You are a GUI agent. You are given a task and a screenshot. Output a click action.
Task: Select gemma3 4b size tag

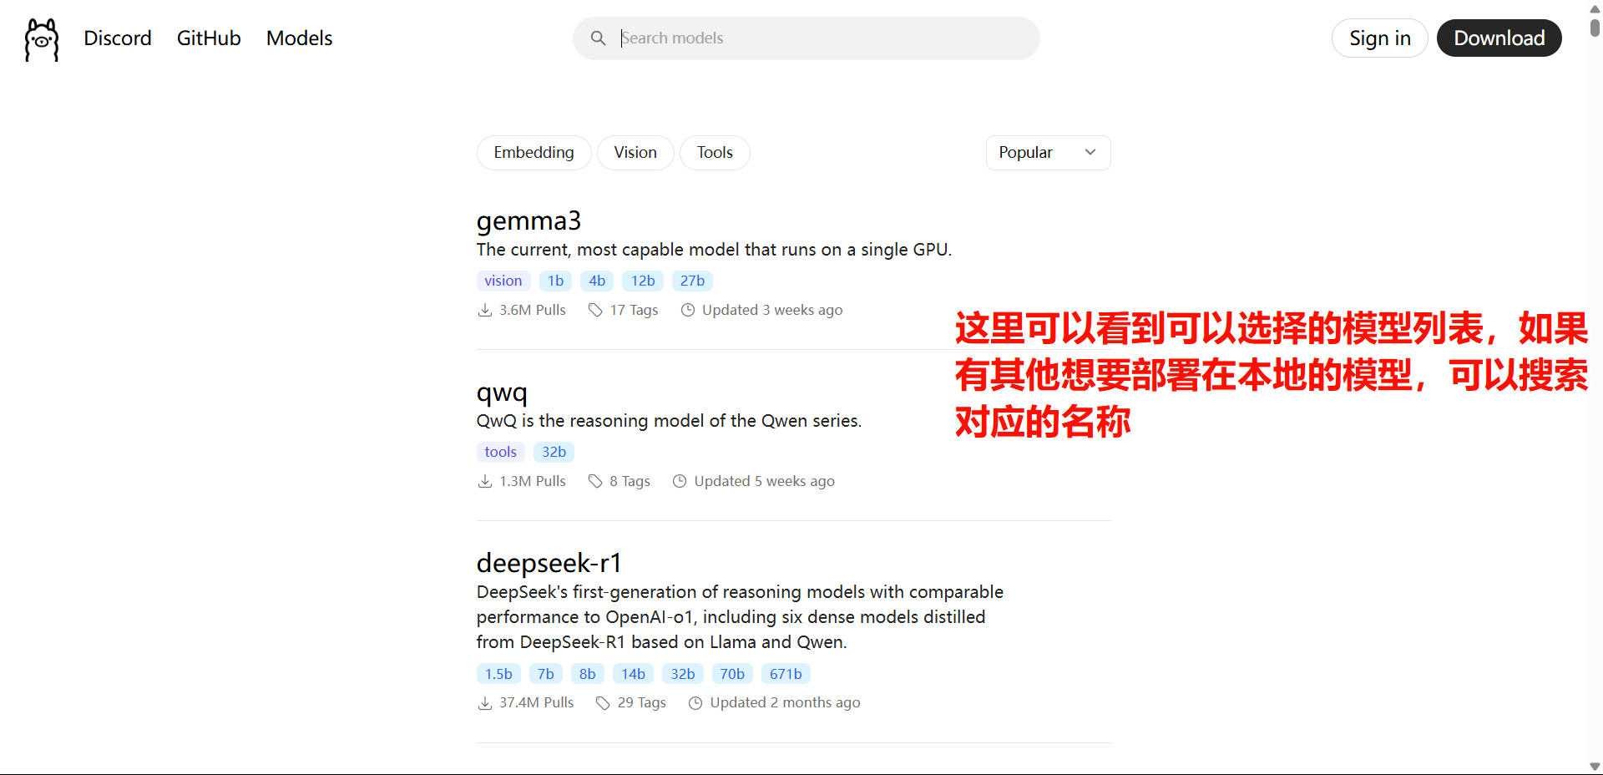pos(597,281)
